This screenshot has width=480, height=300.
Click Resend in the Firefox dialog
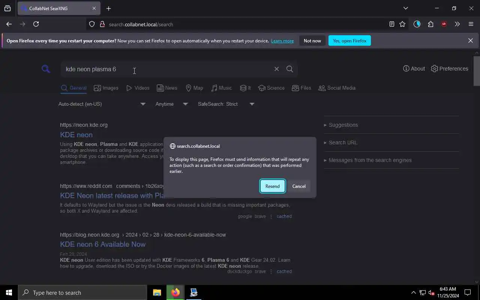(x=273, y=186)
